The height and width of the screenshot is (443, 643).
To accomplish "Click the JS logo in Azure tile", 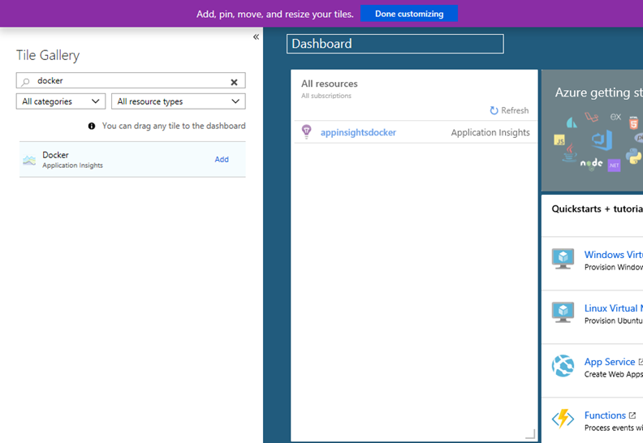I will pos(559,140).
